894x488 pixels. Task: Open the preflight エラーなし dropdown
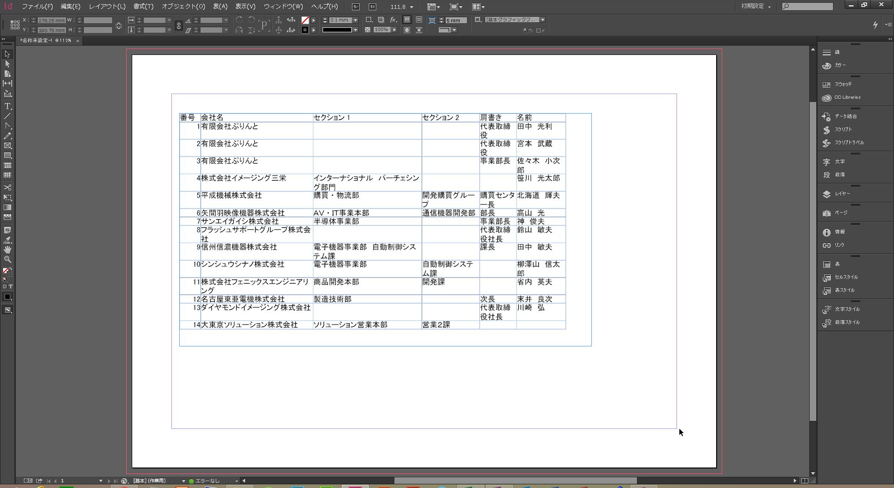pos(237,481)
